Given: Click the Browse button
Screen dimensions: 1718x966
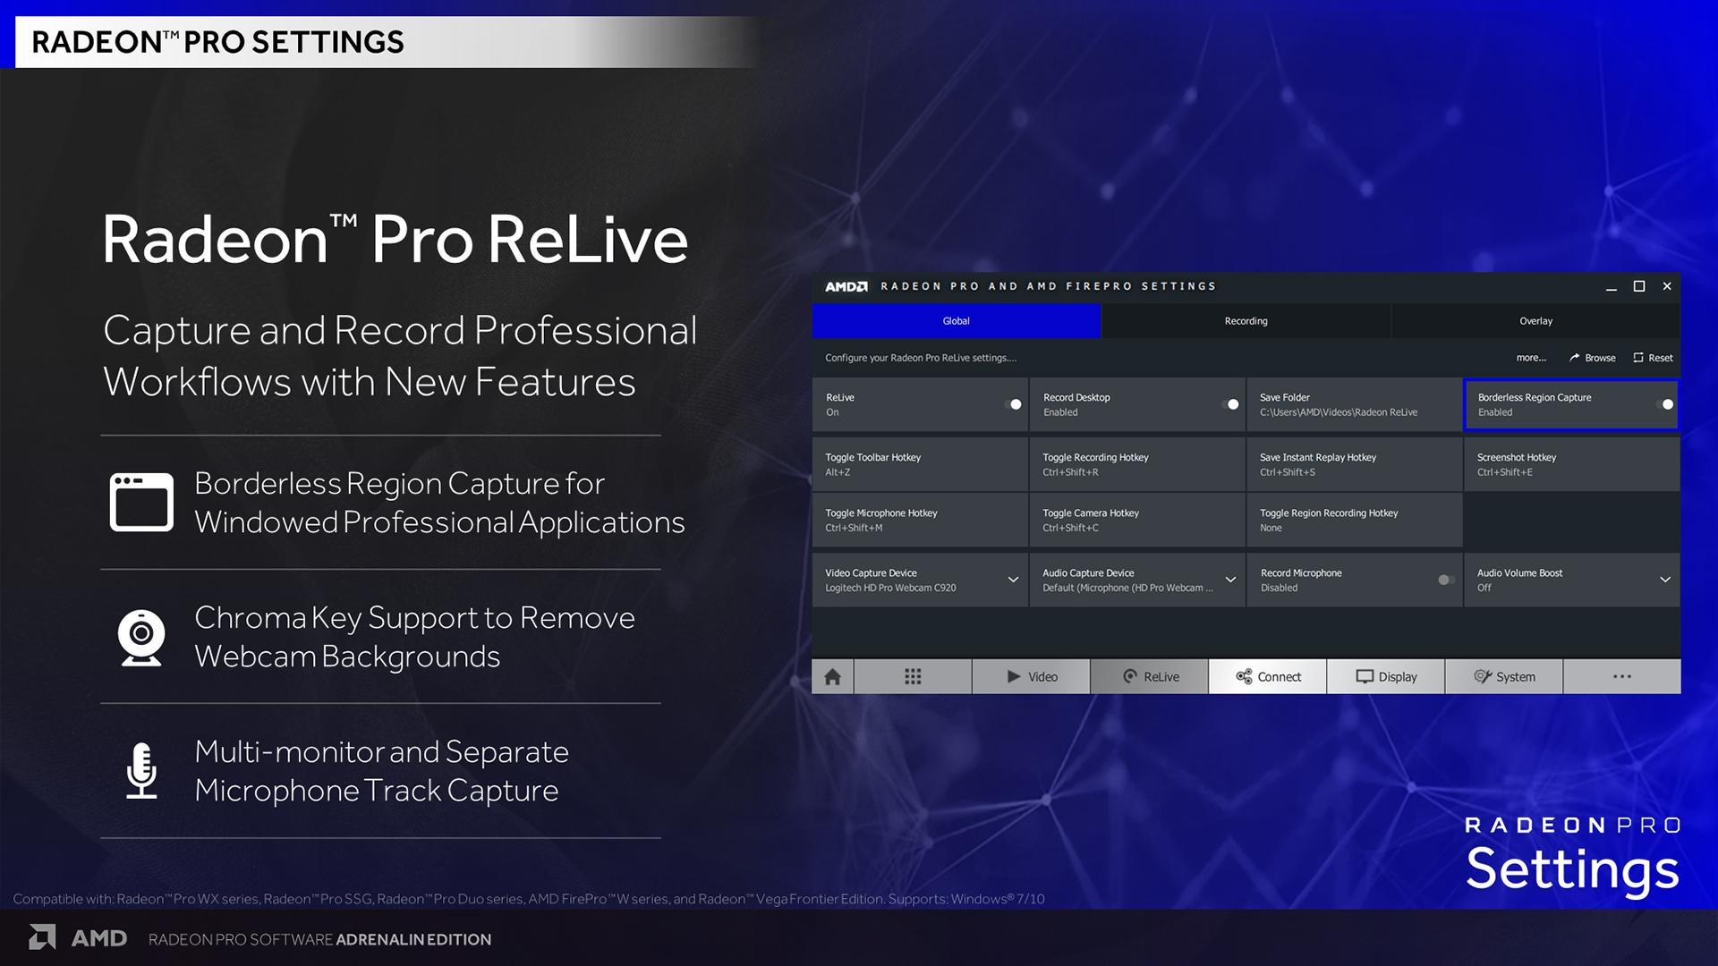Looking at the screenshot, I should [1593, 358].
